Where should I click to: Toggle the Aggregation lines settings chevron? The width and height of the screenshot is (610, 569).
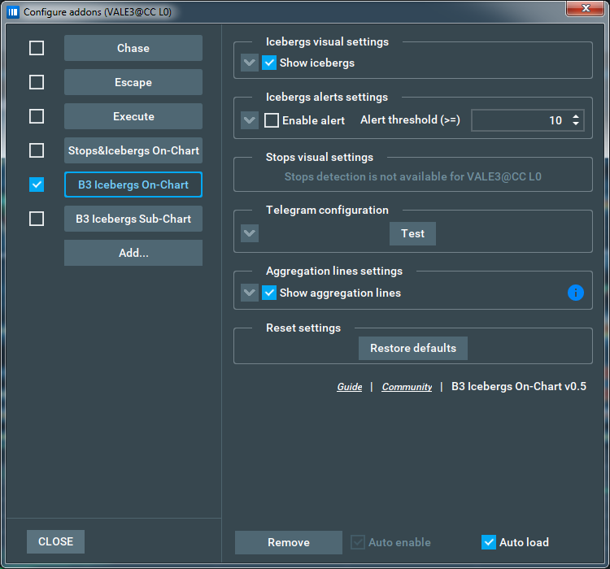pyautogui.click(x=250, y=293)
